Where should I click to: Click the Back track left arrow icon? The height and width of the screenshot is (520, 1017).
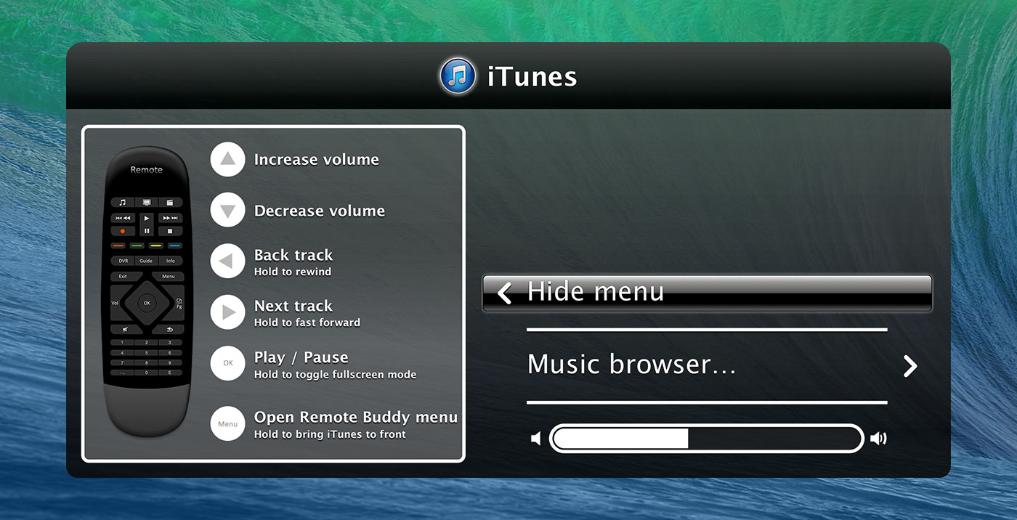227,261
